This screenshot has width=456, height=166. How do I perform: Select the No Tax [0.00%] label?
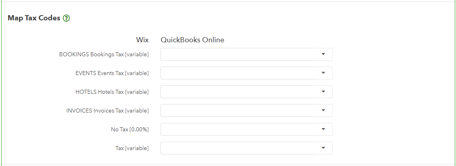[x=130, y=129]
